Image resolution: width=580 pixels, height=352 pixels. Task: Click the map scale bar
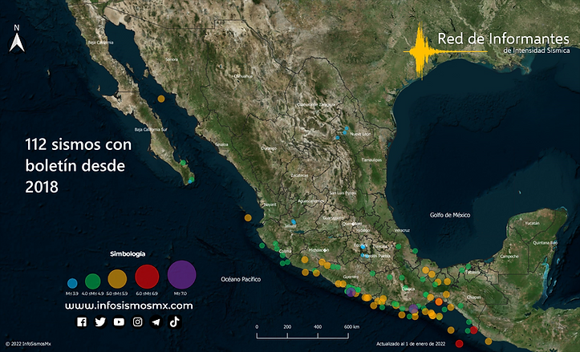point(303,327)
